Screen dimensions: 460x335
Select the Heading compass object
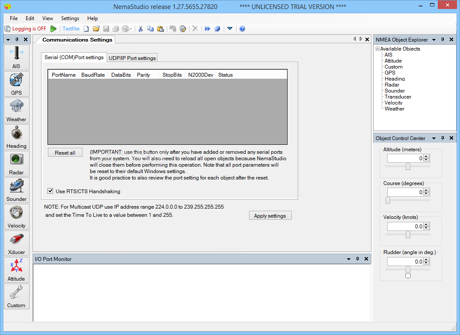point(16,137)
